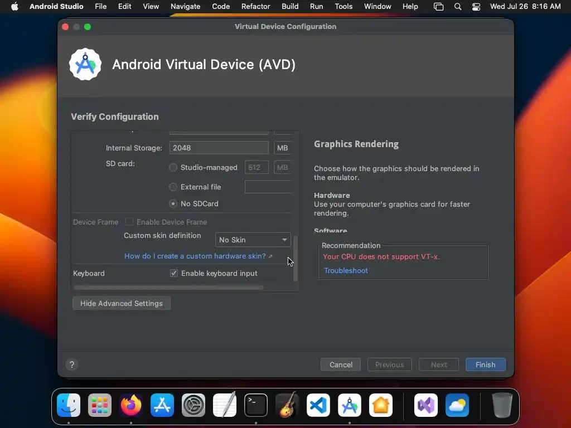Open the File menu

pos(100,6)
